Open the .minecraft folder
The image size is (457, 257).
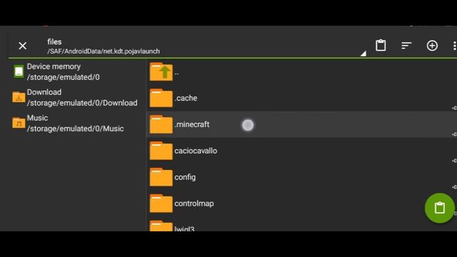coord(301,124)
